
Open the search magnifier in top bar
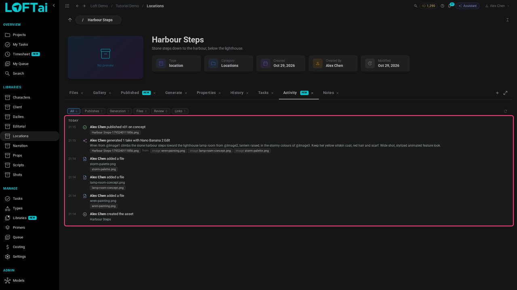tap(416, 6)
